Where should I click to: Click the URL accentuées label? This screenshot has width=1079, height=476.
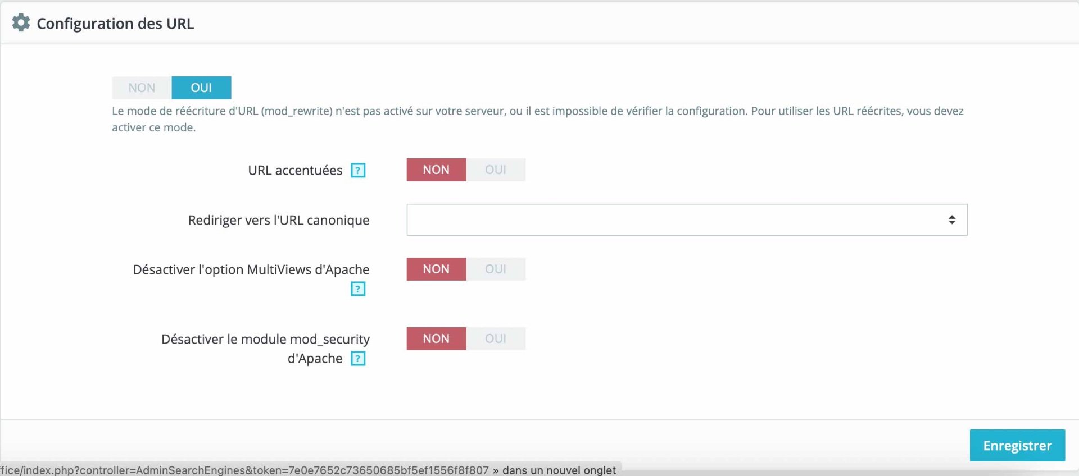295,170
